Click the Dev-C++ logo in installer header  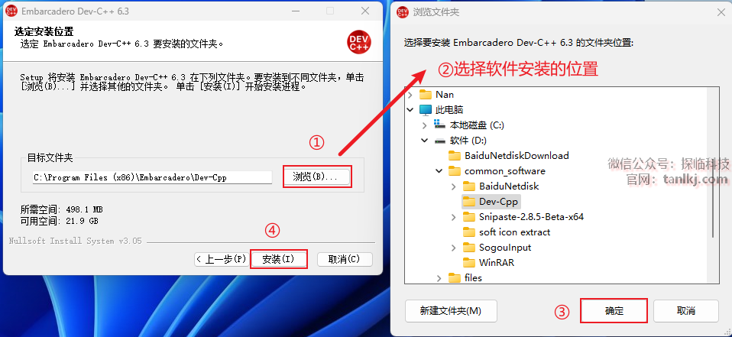click(x=359, y=43)
